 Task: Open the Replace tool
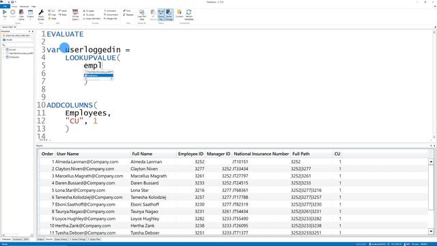click(x=128, y=14)
